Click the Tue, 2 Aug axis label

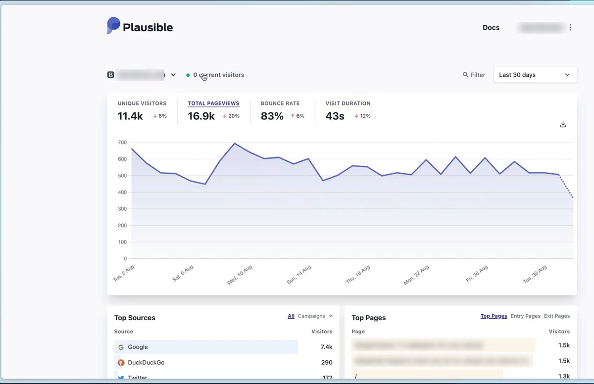(x=124, y=273)
